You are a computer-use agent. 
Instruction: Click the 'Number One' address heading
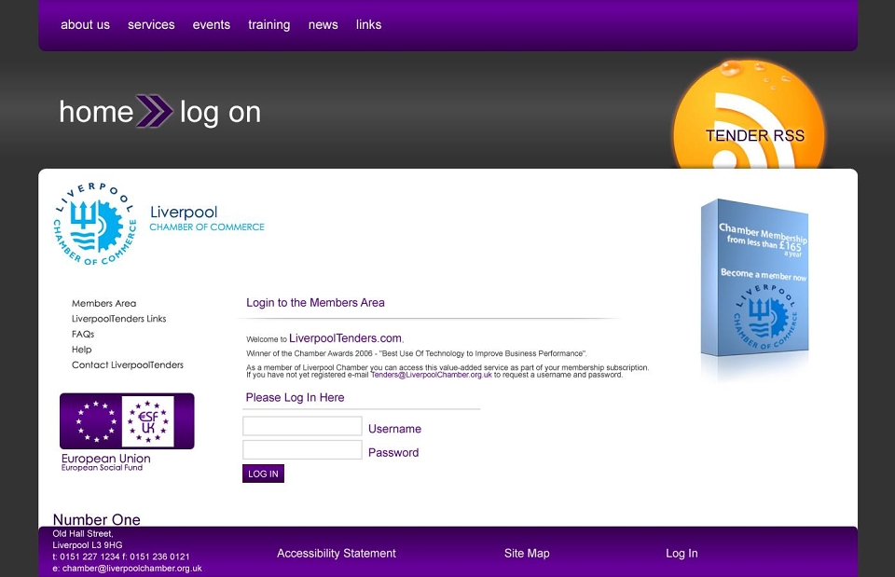pos(96,519)
